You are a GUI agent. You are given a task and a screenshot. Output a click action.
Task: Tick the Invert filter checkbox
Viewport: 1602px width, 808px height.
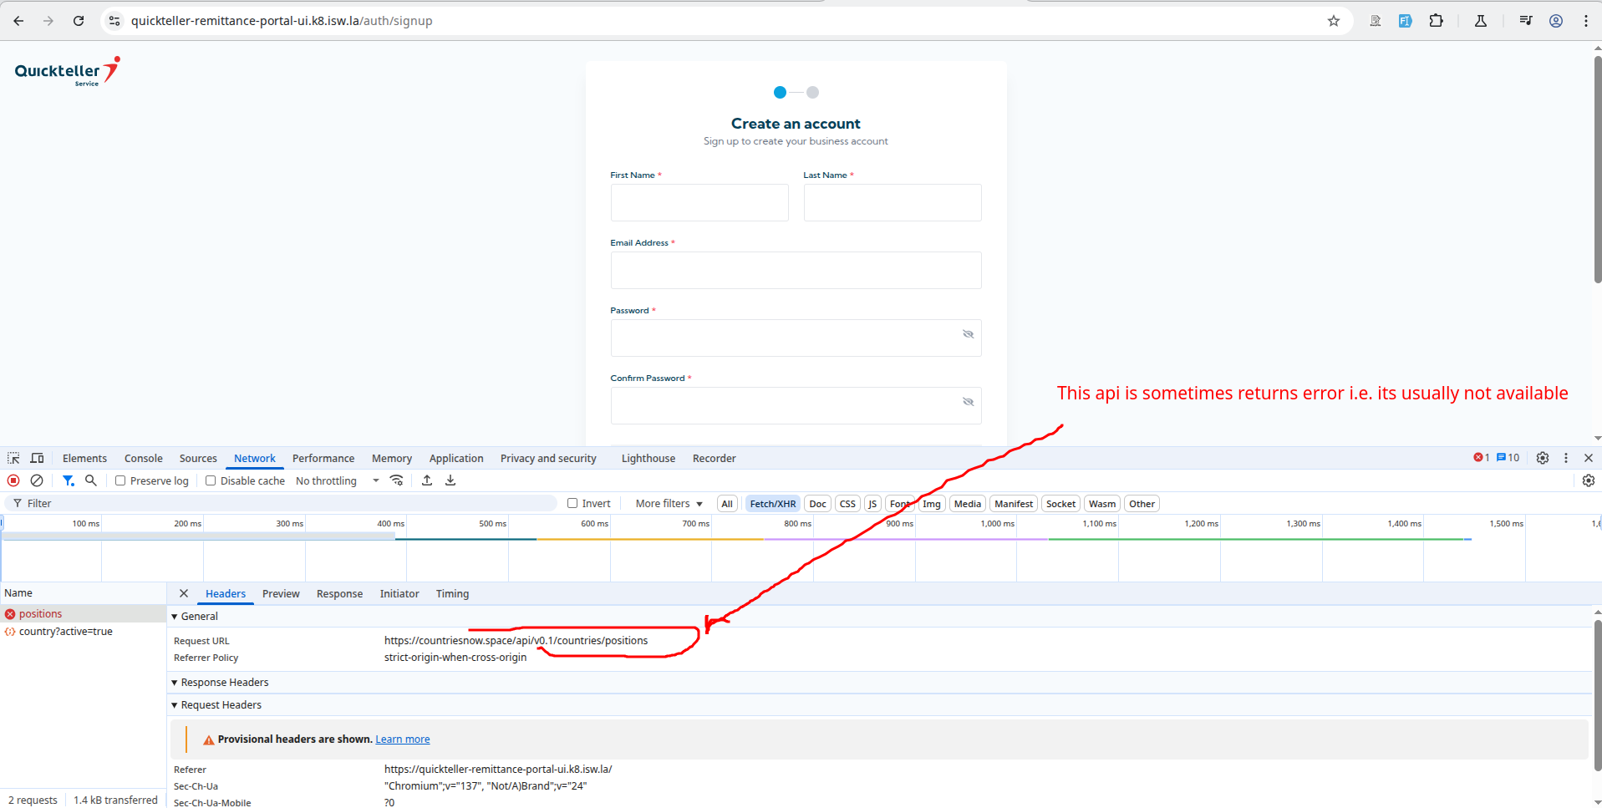[572, 503]
